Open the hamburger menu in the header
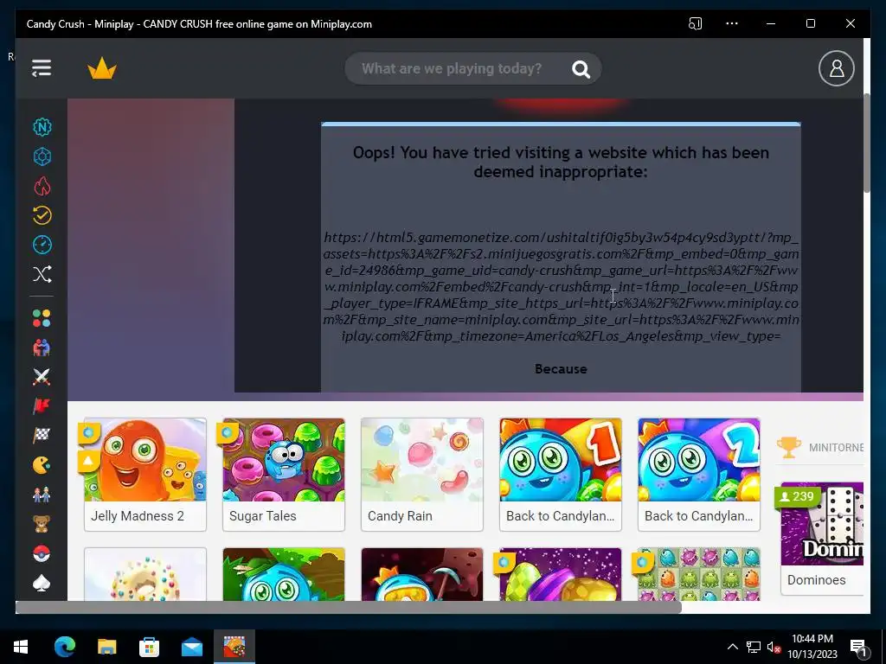 click(x=42, y=68)
